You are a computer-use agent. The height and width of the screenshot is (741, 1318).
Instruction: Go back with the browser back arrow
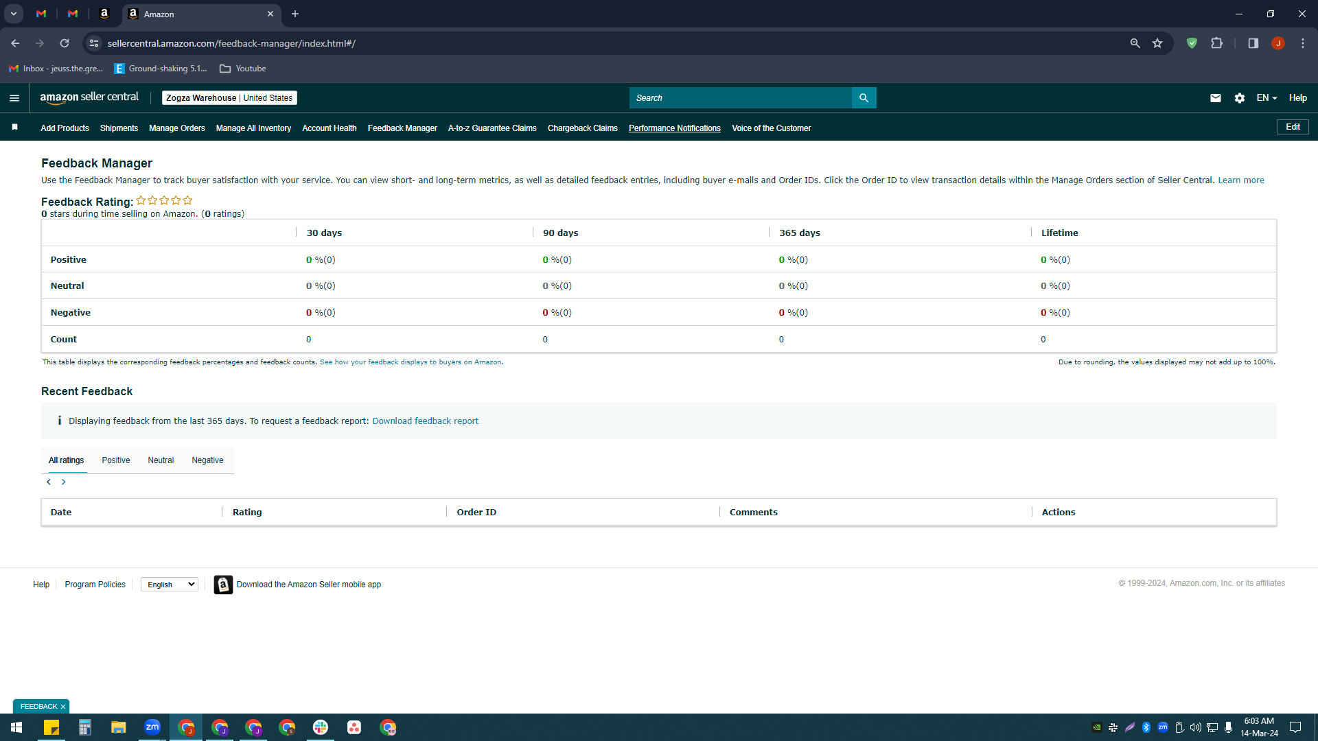[x=15, y=43]
